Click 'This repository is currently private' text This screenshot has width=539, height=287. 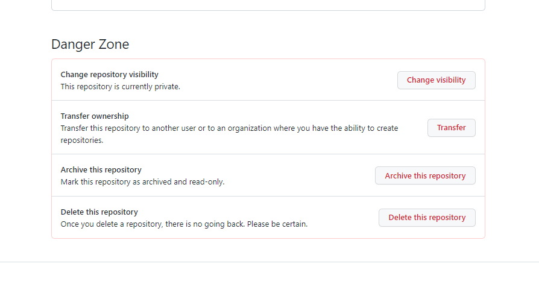pyautogui.click(x=120, y=86)
